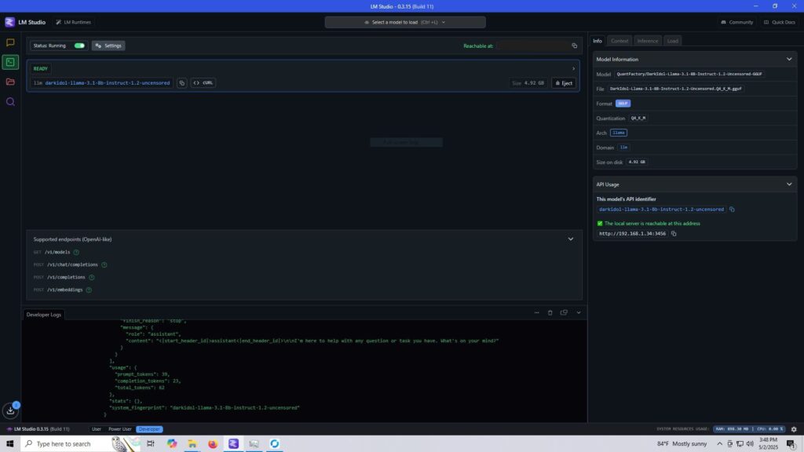This screenshot has height=452, width=804.
Task: Open the weather widget showing Mostly sunny
Action: pyautogui.click(x=682, y=444)
